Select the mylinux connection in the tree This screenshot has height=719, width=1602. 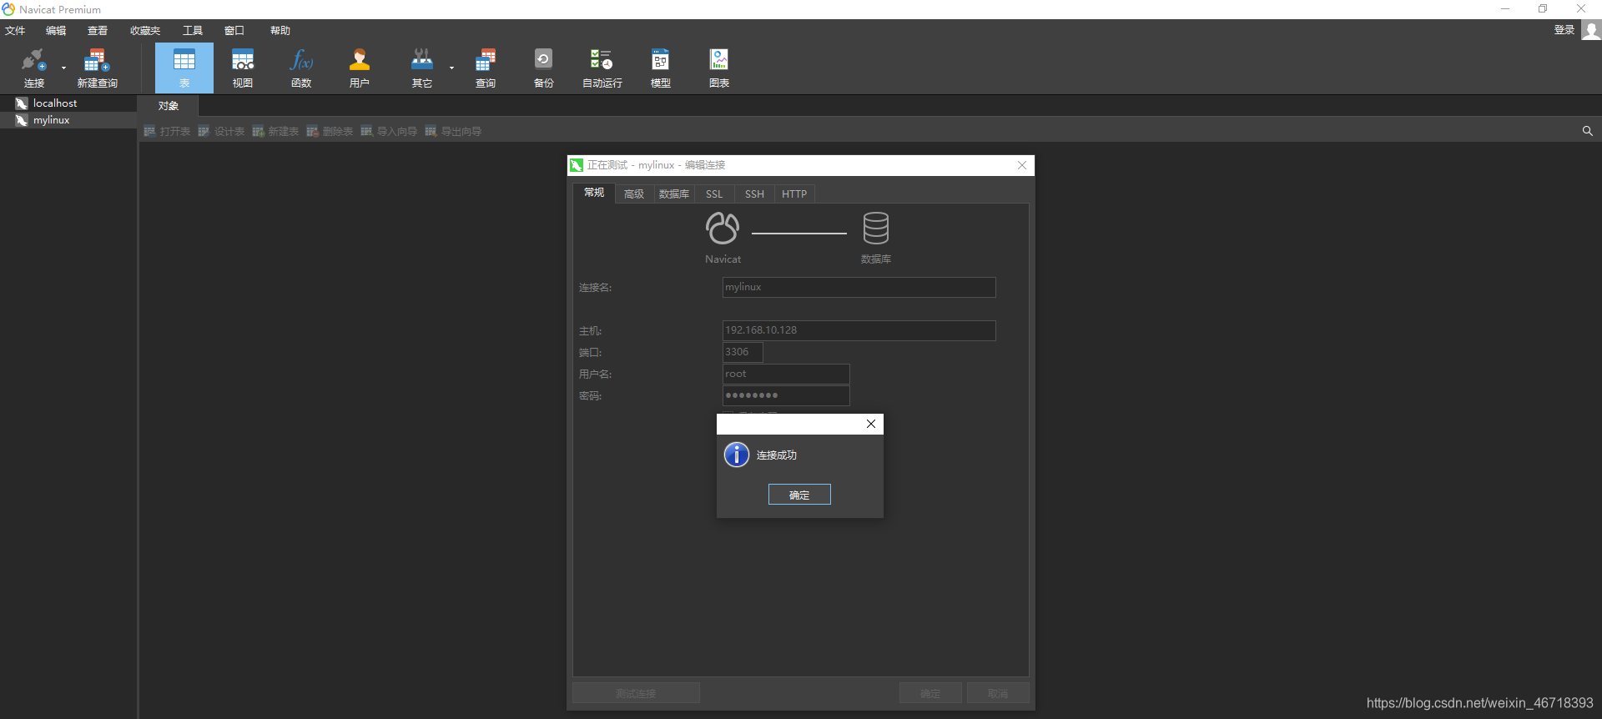pyautogui.click(x=51, y=120)
